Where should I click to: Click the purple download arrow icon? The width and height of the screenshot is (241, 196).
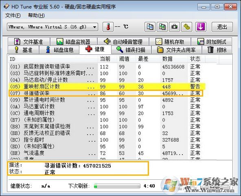coord(201,27)
